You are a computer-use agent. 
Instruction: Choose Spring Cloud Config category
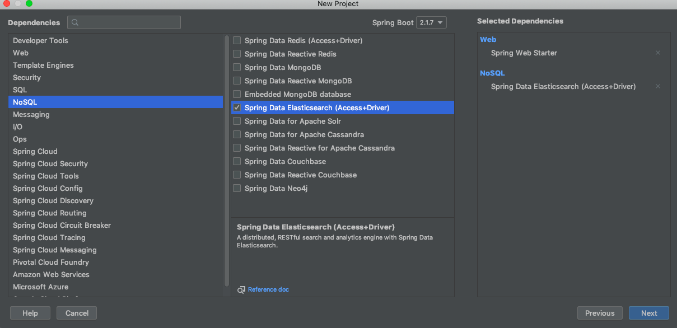point(115,188)
